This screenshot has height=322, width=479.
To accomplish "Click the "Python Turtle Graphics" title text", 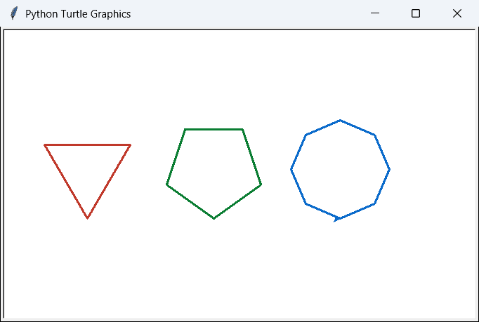I will pyautogui.click(x=78, y=14).
